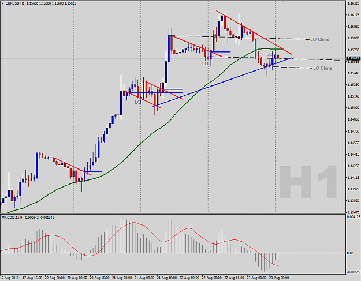Viewport: 361px width, 281px height.
Task: Click the 1.16320 price axis label
Action: click(353, 3)
